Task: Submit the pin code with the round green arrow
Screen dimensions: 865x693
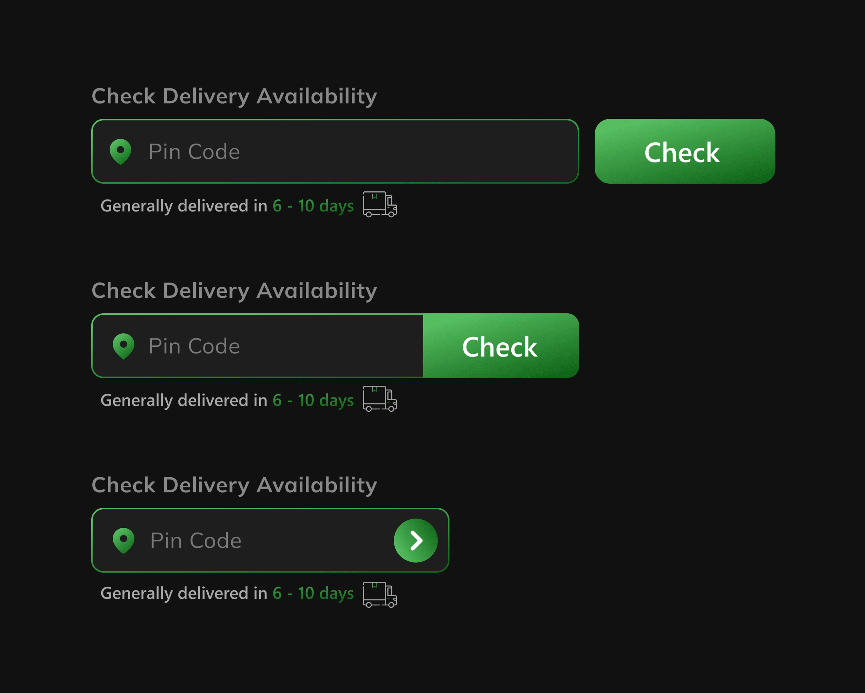Action: 416,540
